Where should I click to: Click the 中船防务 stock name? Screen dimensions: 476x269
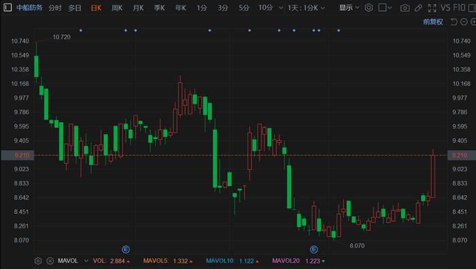pos(29,7)
